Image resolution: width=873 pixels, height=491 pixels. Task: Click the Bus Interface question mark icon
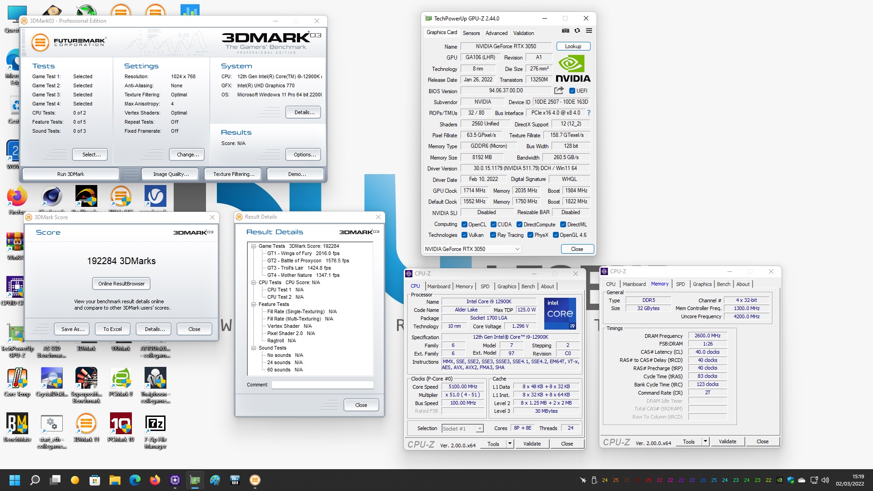[589, 113]
